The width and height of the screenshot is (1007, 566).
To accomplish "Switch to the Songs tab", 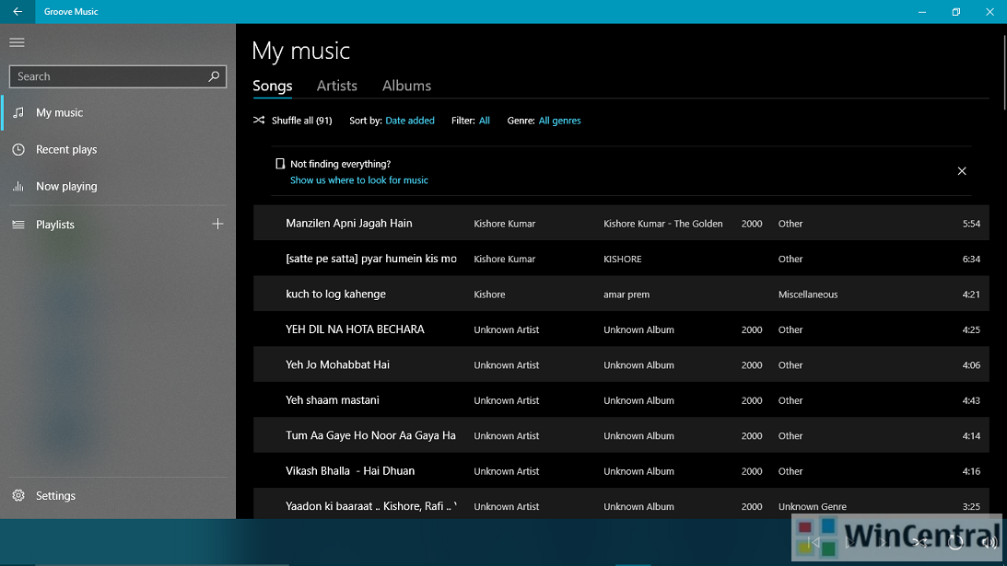I will click(273, 86).
